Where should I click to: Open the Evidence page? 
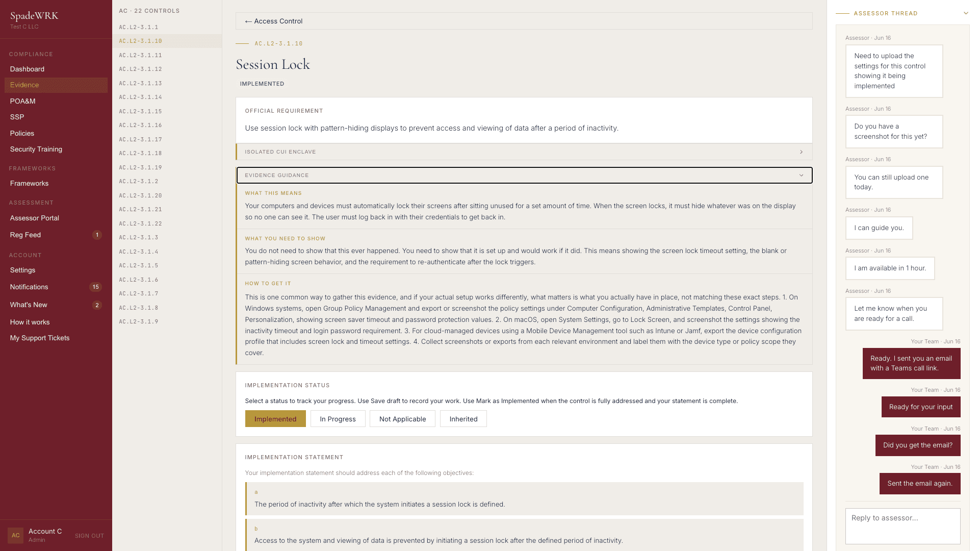[x=56, y=85]
